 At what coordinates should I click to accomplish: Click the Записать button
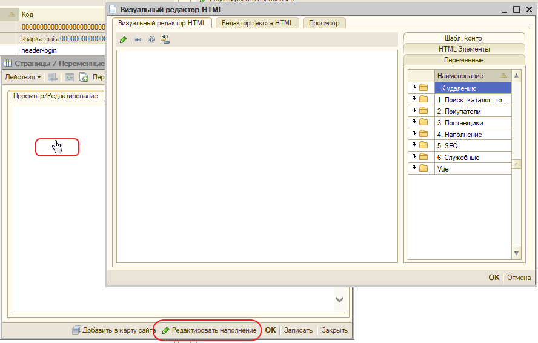point(298,330)
